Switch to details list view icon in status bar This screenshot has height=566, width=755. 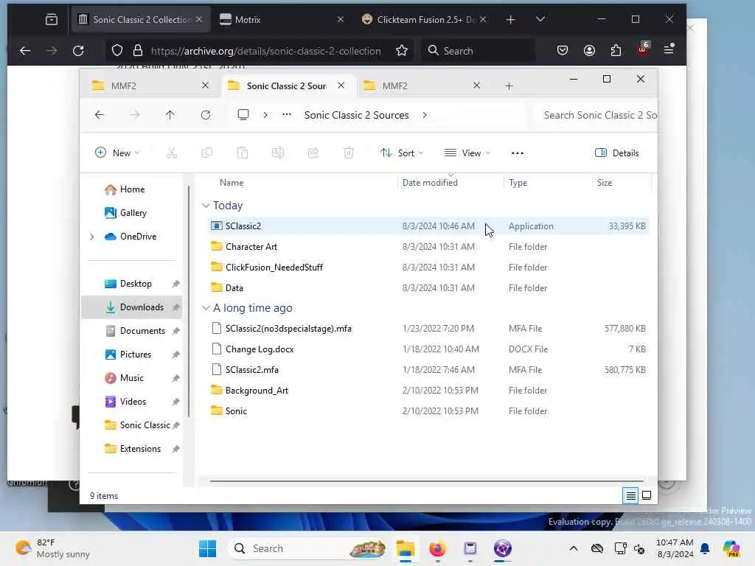(631, 495)
